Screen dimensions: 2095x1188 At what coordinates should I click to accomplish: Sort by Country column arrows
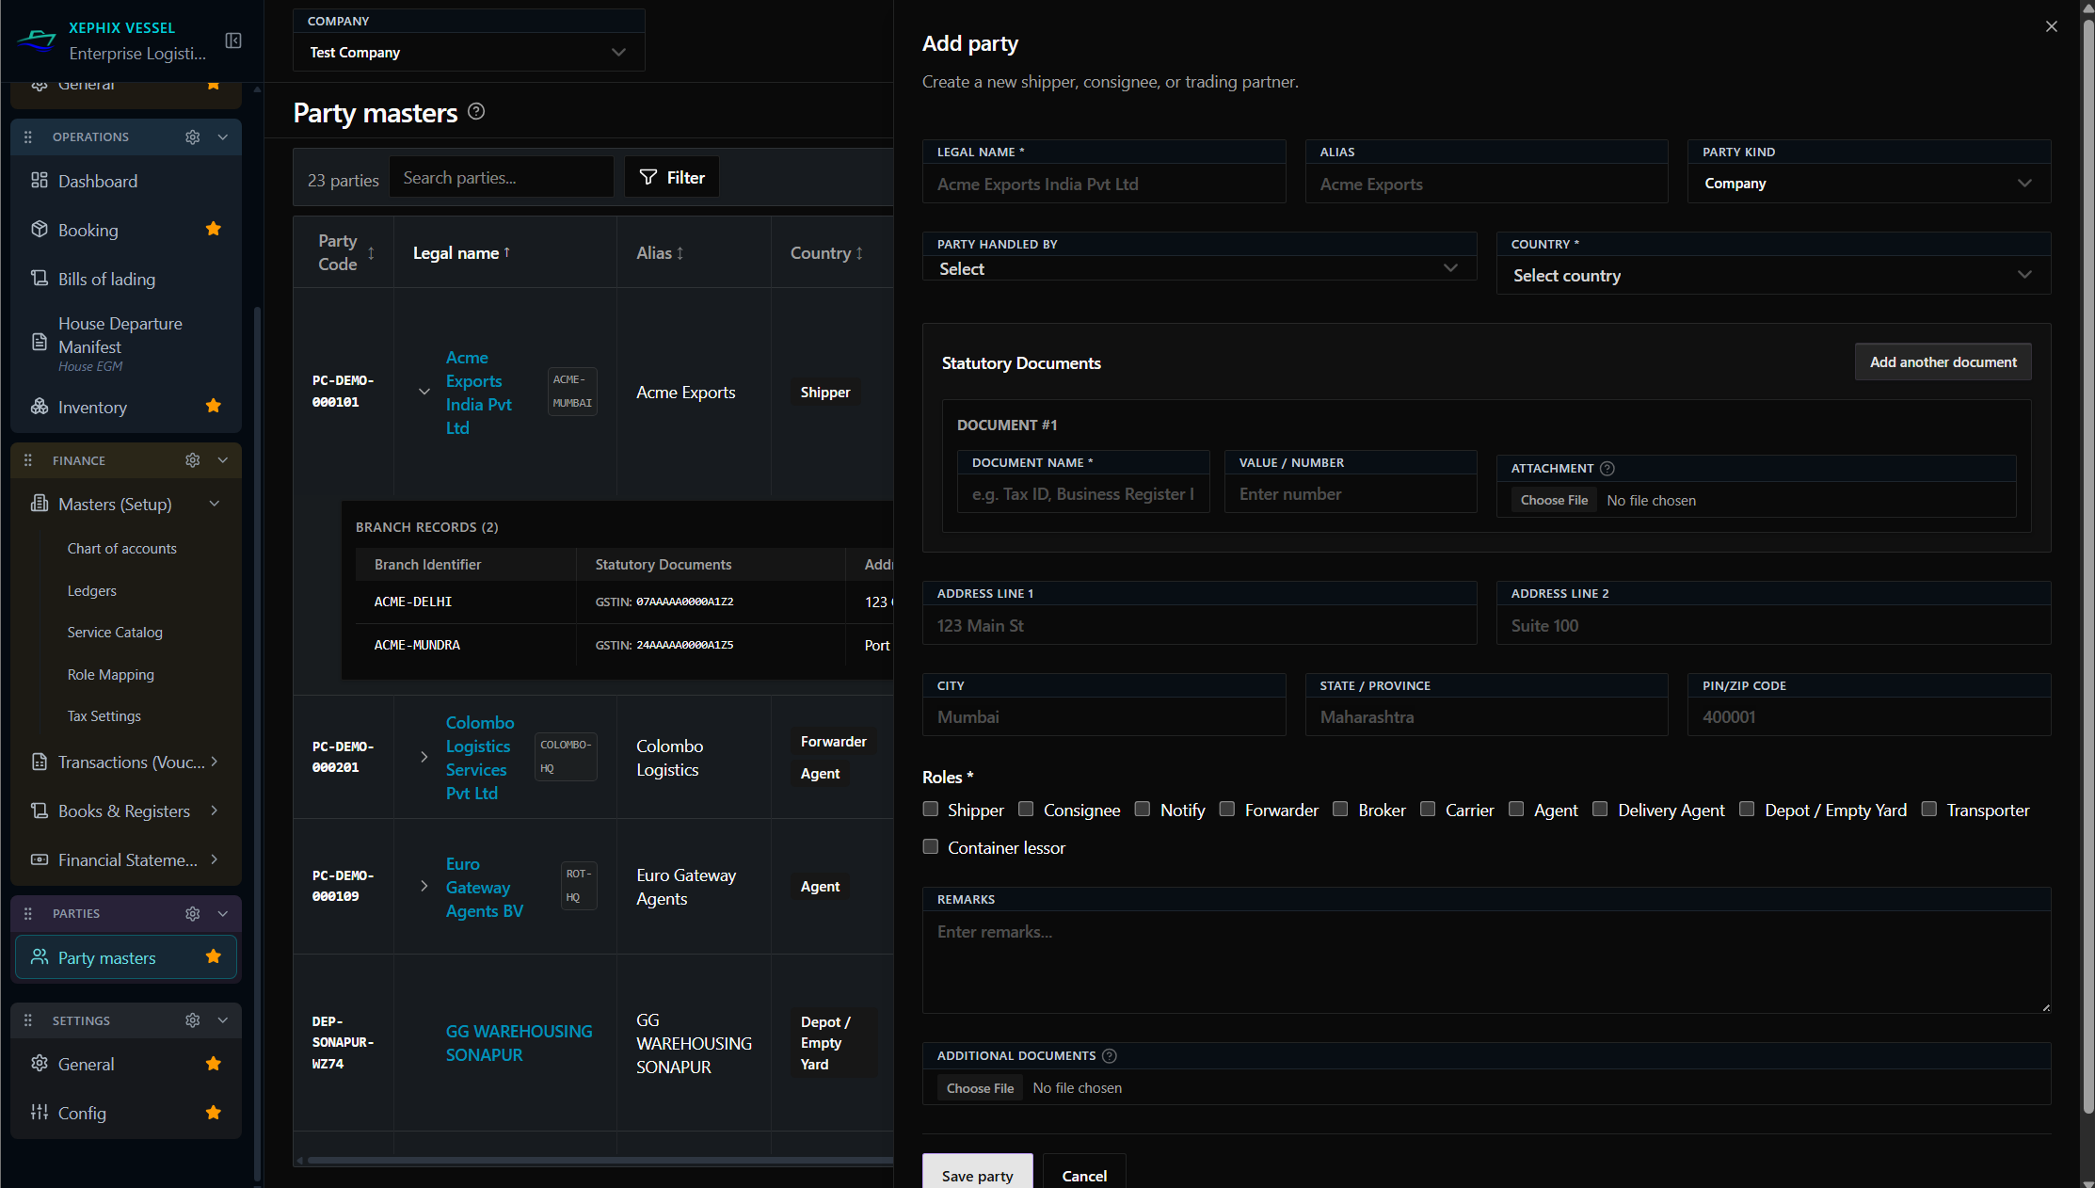[859, 252]
